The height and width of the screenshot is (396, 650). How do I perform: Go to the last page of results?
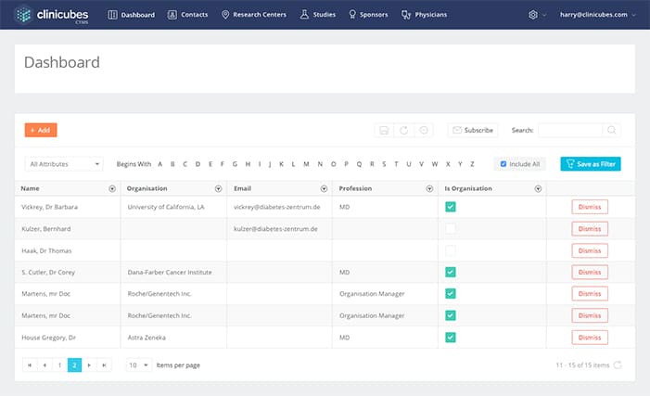104,365
